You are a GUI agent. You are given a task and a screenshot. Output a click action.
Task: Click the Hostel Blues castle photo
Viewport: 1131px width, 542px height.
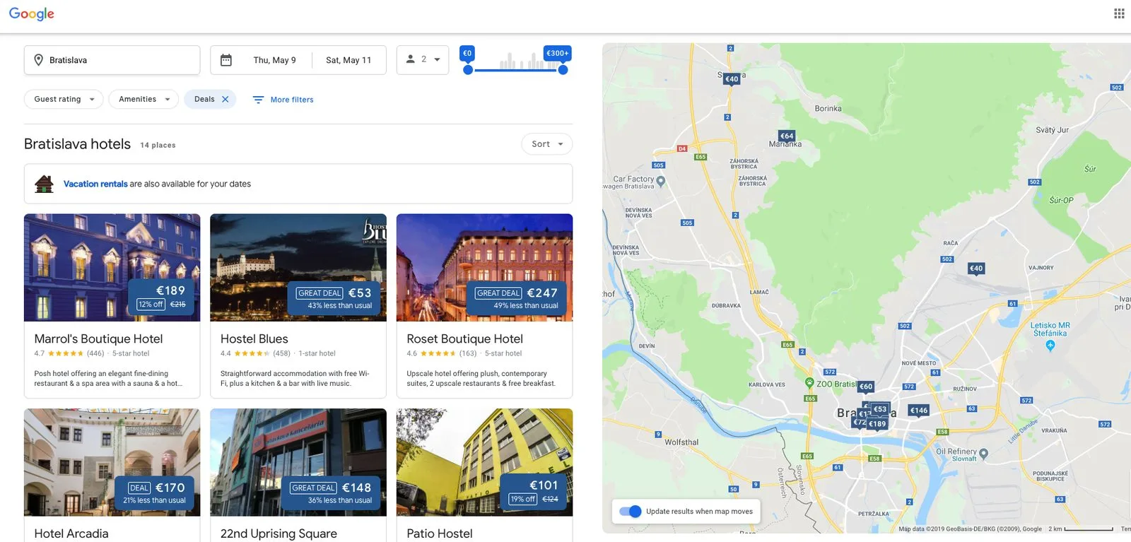[298, 268]
